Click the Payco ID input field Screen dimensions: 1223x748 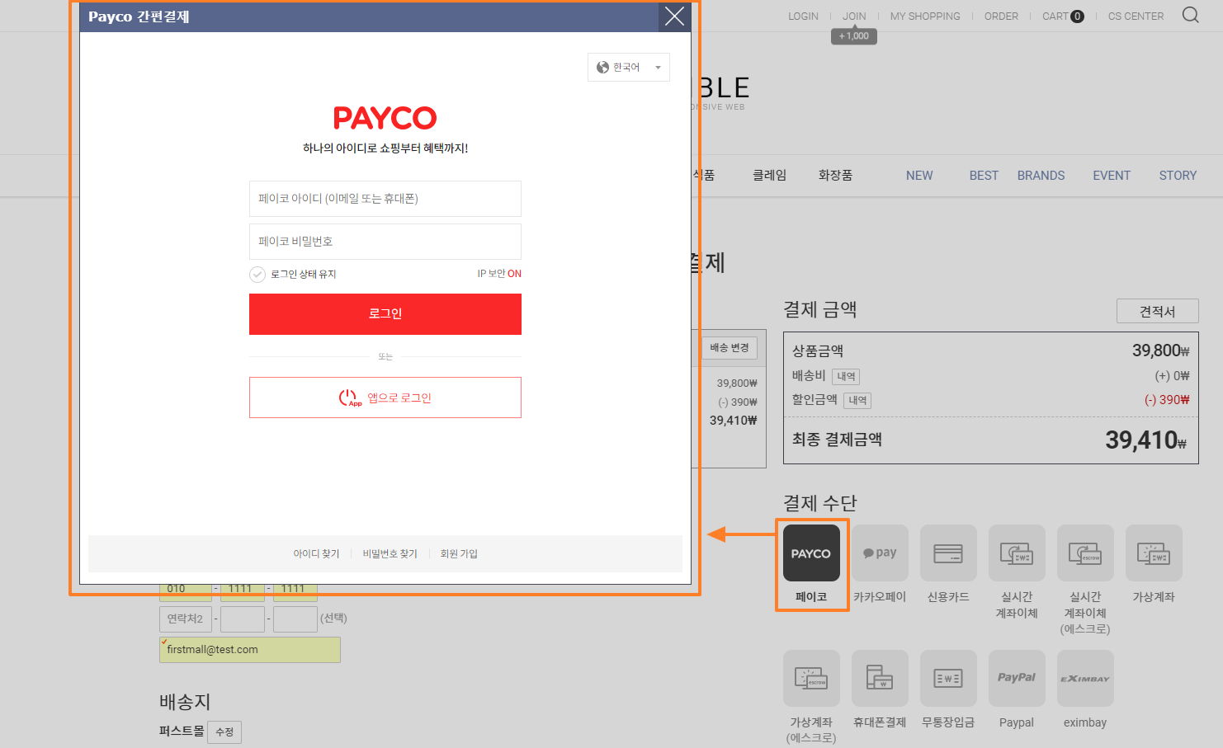[385, 199]
